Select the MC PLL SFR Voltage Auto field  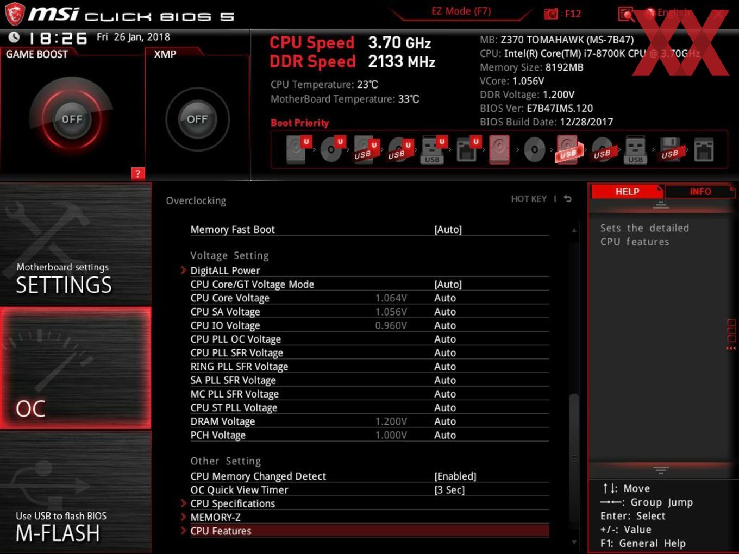pyautogui.click(x=445, y=393)
